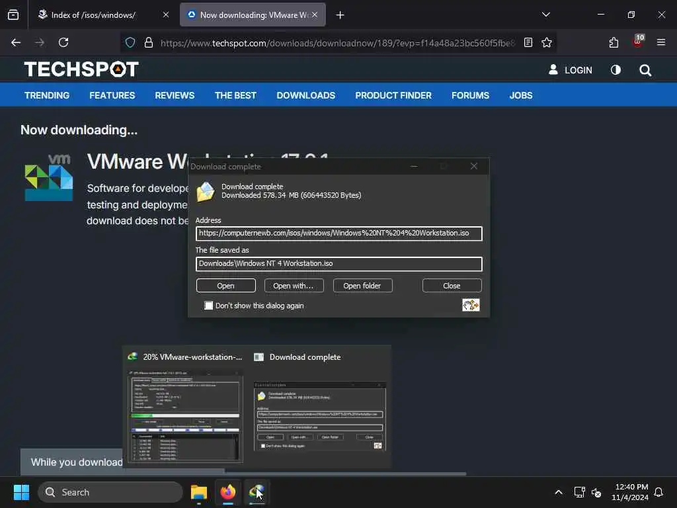Toggle reader view for this page

pos(528,42)
